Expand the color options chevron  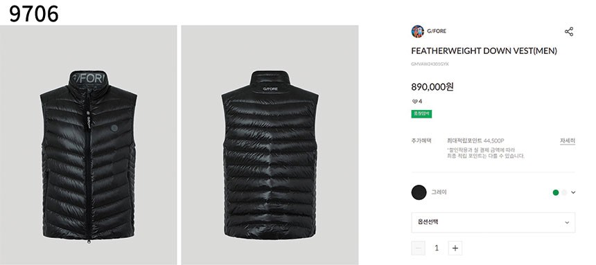click(573, 192)
